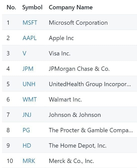Select the HD ticker link

(27, 146)
